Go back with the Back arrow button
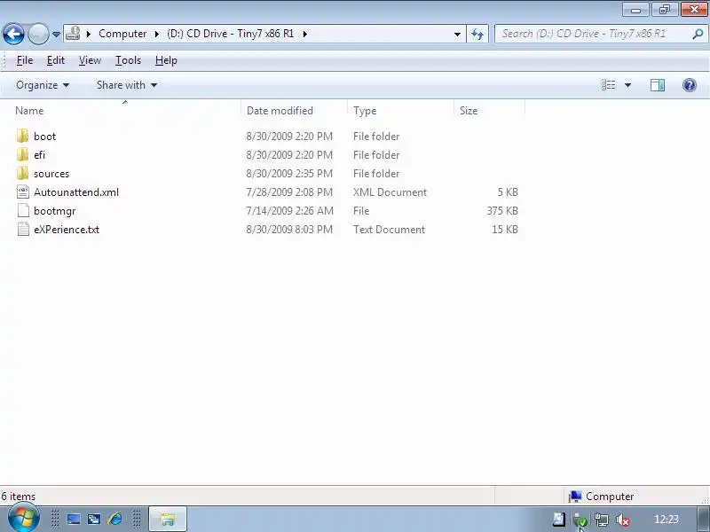The width and height of the screenshot is (710, 532). [13, 34]
